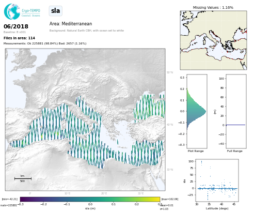Image resolution: width=254 pixels, height=212 pixels.
Task: Click the Black Sea track data
Action: (149, 107)
